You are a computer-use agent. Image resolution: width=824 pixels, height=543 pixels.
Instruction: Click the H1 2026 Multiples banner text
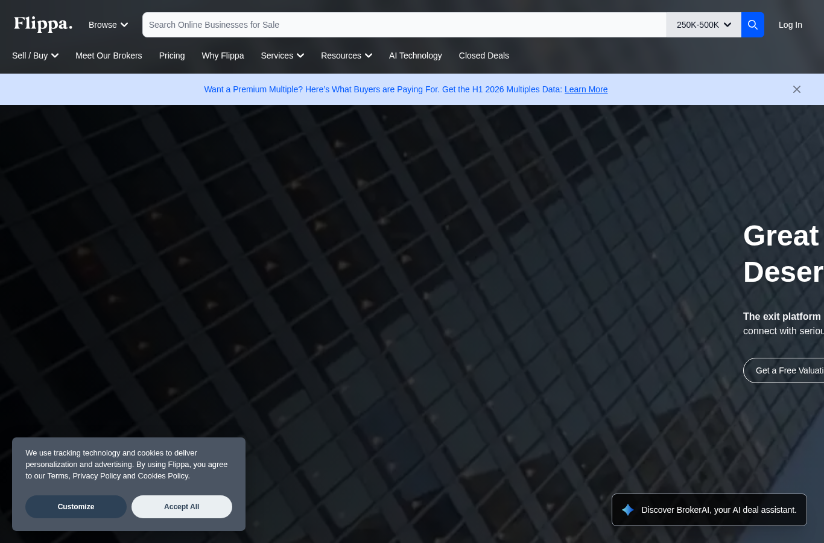pyautogui.click(x=383, y=89)
